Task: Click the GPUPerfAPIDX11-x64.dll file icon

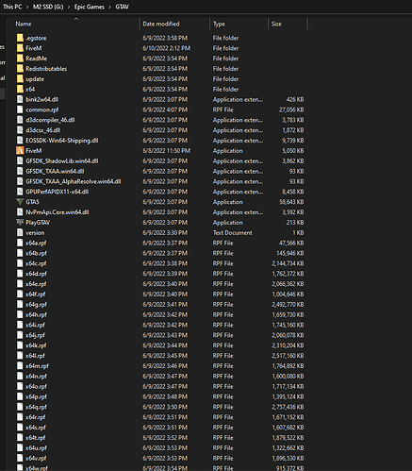Action: (x=20, y=192)
